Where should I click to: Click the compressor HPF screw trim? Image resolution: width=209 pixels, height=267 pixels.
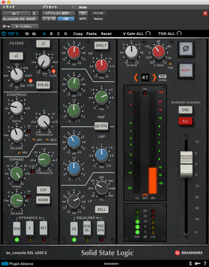click(x=34, y=140)
